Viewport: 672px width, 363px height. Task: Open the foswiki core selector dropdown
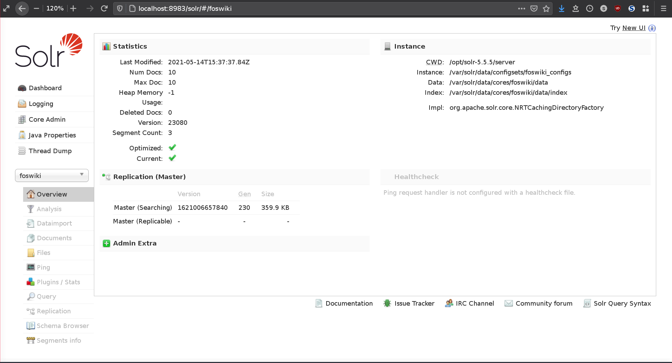tap(52, 176)
